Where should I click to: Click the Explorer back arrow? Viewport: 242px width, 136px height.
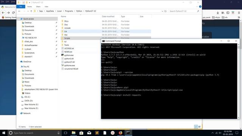click(19, 11)
